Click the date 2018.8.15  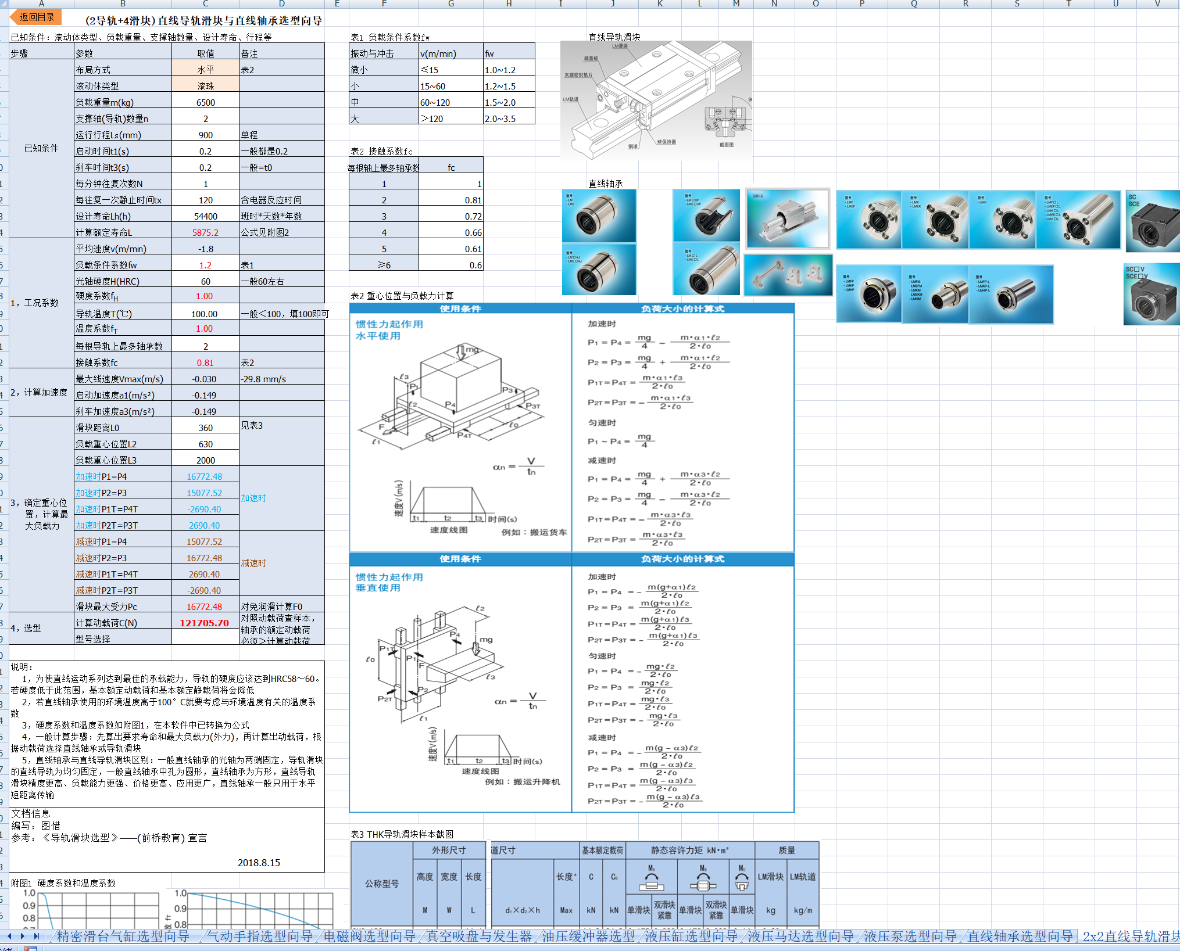[x=259, y=862]
